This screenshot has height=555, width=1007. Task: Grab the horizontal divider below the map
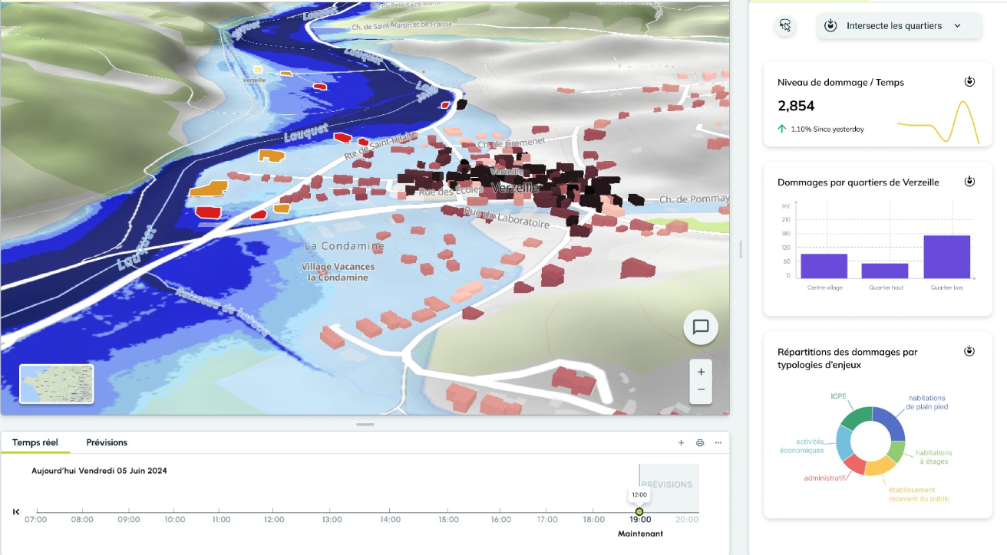point(365,424)
